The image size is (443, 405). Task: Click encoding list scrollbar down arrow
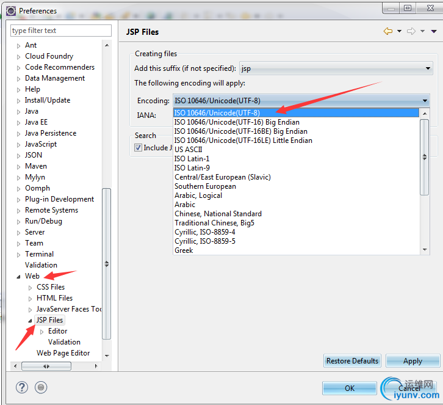(425, 249)
